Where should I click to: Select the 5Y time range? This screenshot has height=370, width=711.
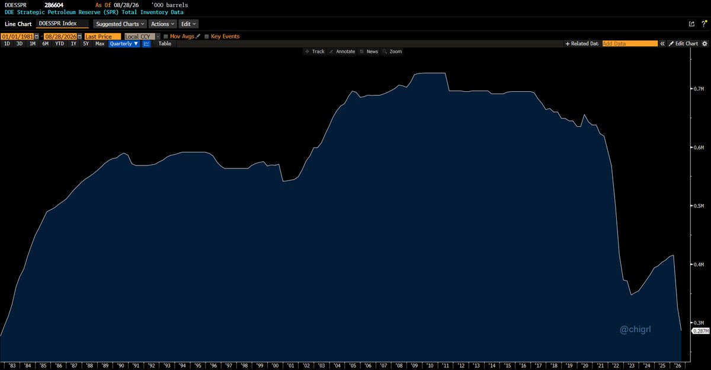point(86,44)
